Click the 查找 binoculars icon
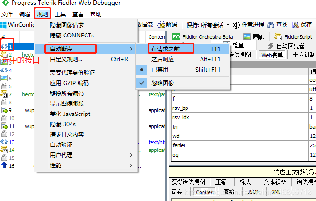The image size is (316, 201). tap(271, 25)
